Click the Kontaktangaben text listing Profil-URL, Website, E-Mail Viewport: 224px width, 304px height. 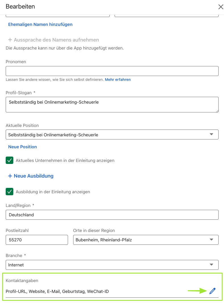[57, 291]
